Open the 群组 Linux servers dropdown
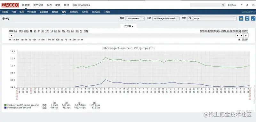Image resolution: width=256 pixels, height=122 pixels. tap(135, 19)
